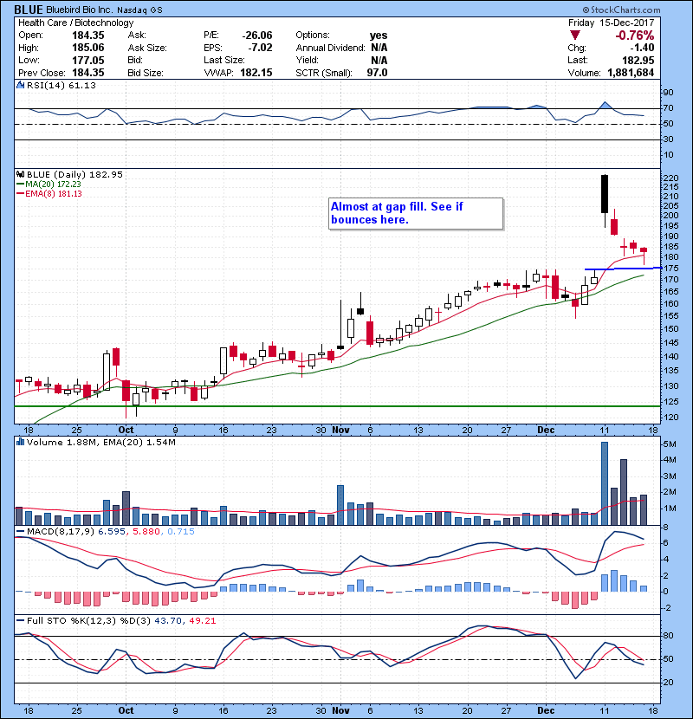The image size is (693, 719).
Task: Click the BLUE ticker symbol in header
Action: (x=29, y=10)
